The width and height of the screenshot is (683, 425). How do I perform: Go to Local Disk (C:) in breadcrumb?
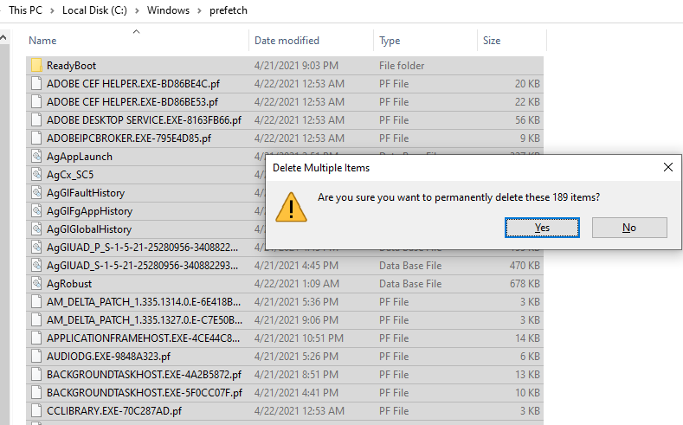[x=94, y=10]
